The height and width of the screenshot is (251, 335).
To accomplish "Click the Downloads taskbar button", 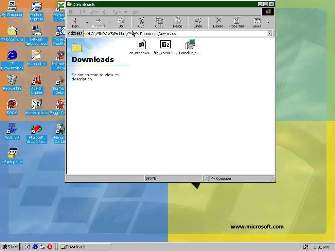I will point(85,247).
